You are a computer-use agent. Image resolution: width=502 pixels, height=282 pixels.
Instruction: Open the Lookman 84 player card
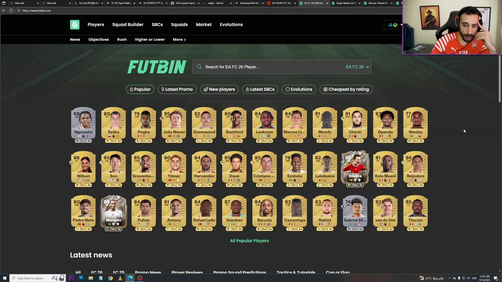tap(264, 125)
